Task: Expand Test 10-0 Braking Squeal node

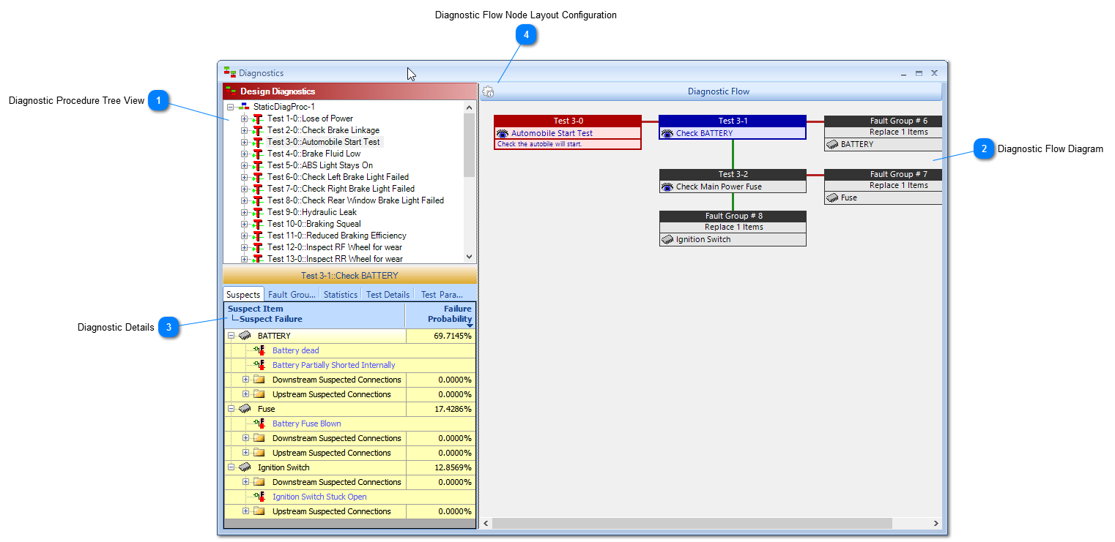Action: tap(245, 224)
